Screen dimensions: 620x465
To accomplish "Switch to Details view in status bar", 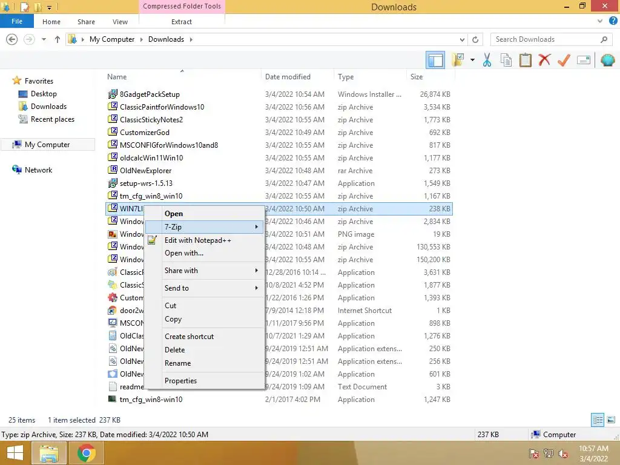I will (x=598, y=420).
